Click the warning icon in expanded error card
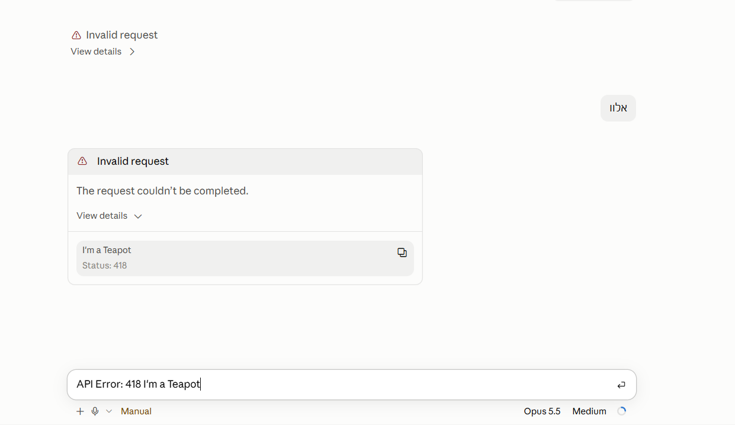This screenshot has width=735, height=425. (x=82, y=161)
